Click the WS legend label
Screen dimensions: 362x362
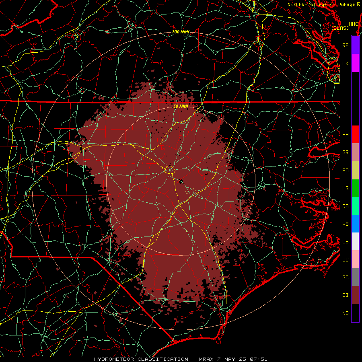[x=345, y=224]
